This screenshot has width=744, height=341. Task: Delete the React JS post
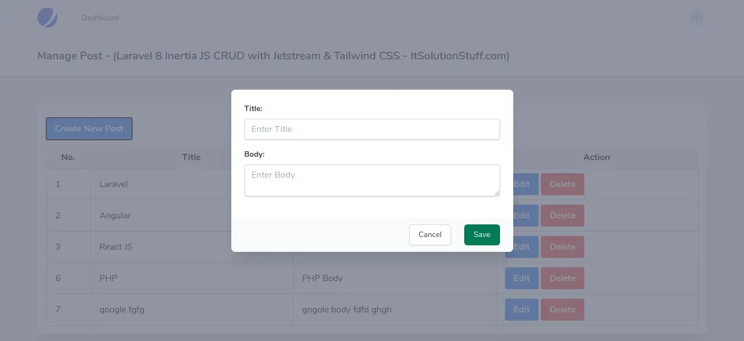pos(562,247)
